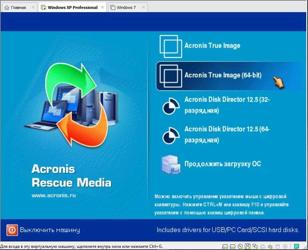The image size is (308, 250).
Task: Close the Главная tab
Action: pyautogui.click(x=33, y=7)
